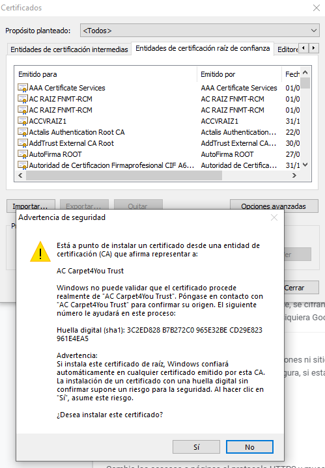Confirm certificate install with Sí
Screen dimensions: 325x468
click(x=196, y=447)
